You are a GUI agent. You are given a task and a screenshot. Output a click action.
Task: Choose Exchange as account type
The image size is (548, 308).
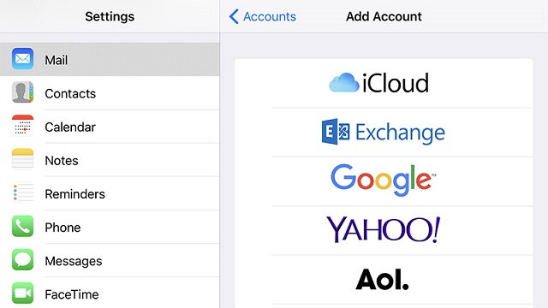[x=384, y=133]
